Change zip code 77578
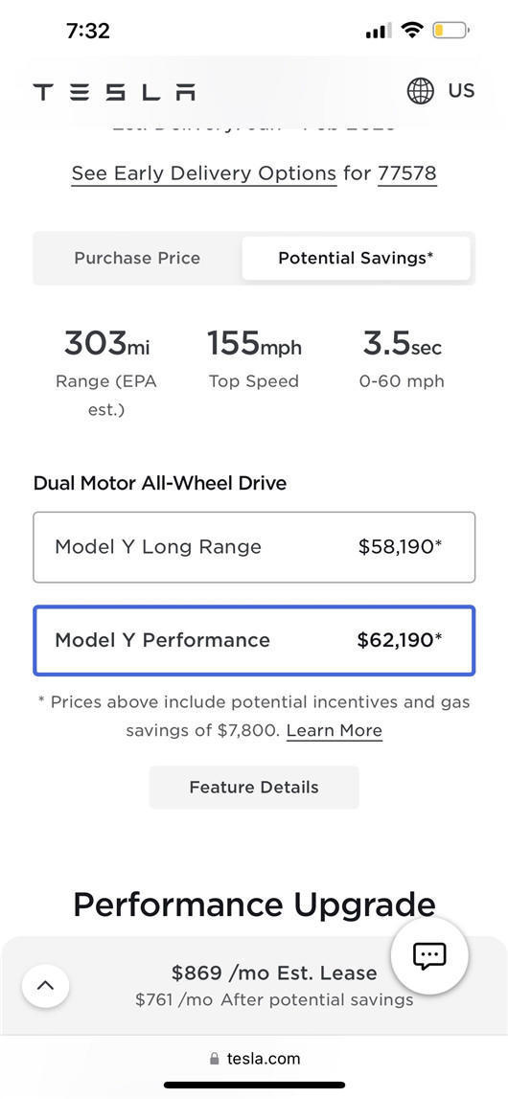508x1099 pixels. [x=407, y=173]
